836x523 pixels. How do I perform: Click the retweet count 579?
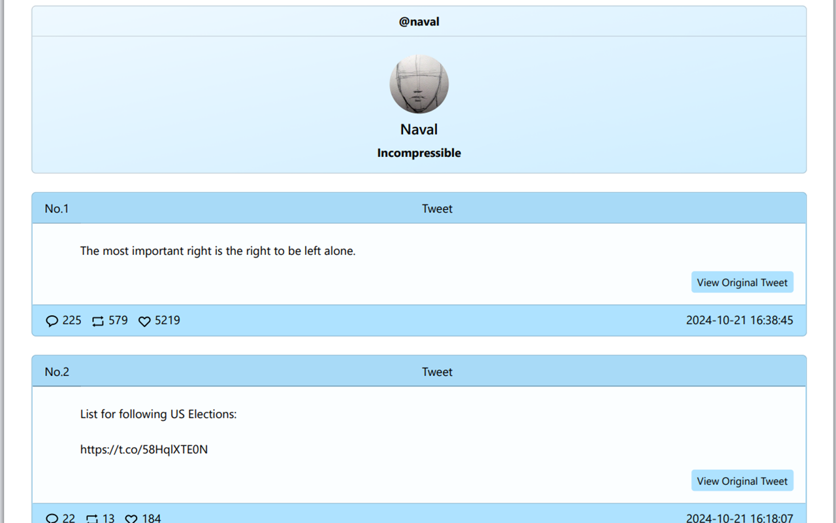(118, 320)
